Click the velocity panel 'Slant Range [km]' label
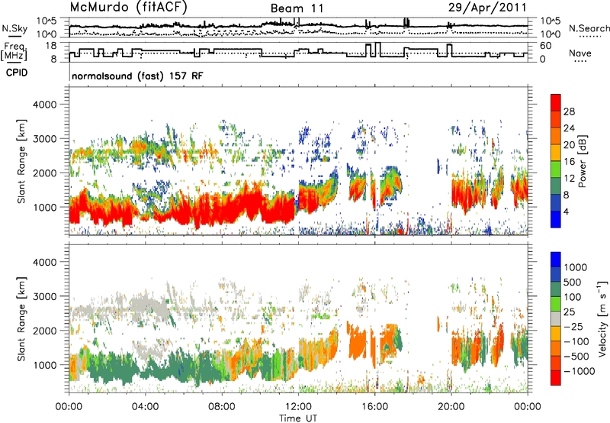Image resolution: width=610 pixels, height=423 pixels. [21, 318]
